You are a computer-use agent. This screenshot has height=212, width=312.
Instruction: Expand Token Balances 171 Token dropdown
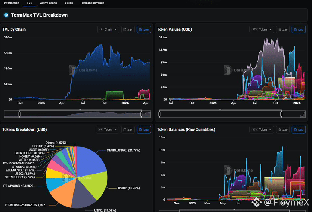(262, 129)
